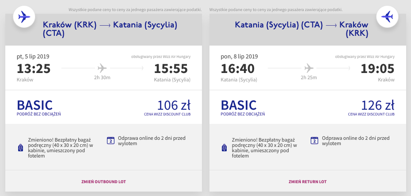
Task: Select the 106 zł outbound price
Action: (x=174, y=105)
